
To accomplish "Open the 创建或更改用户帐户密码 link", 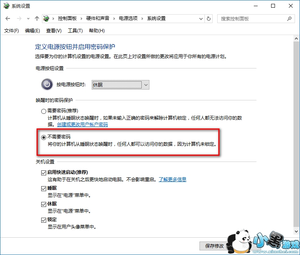I will tap(82, 125).
